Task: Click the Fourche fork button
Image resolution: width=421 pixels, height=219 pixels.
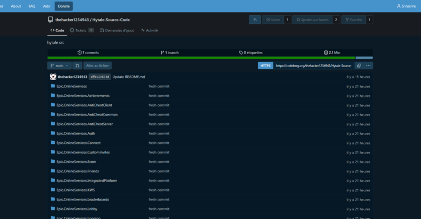Action: click(354, 19)
